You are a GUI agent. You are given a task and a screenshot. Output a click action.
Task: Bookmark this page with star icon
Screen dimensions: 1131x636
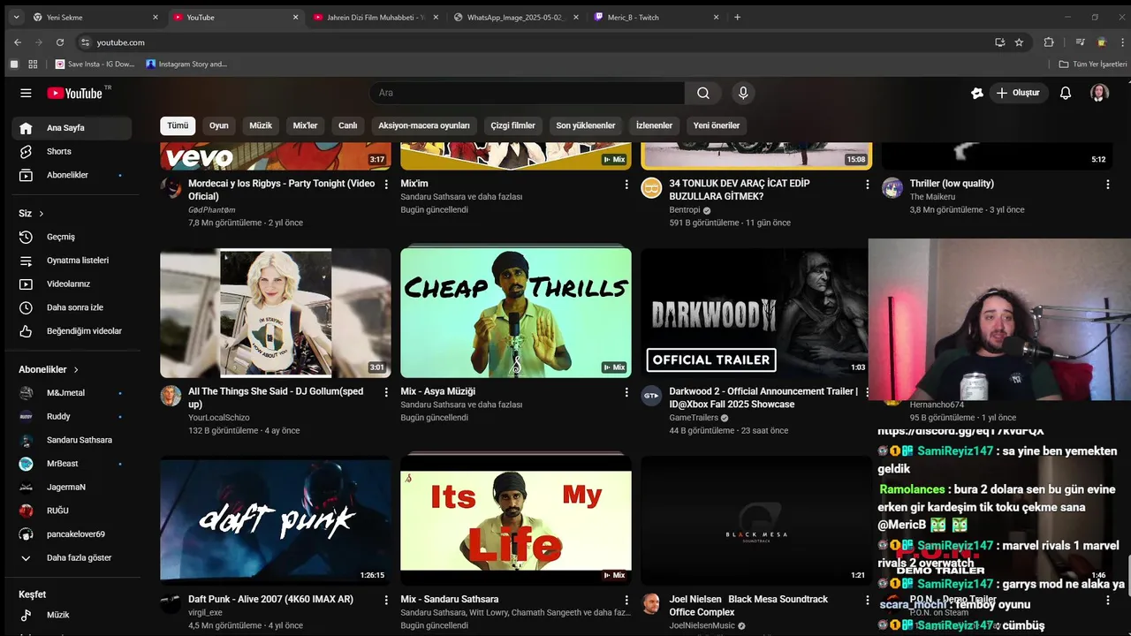1019,42
